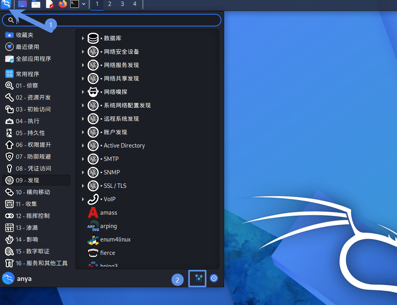The height and width of the screenshot is (305, 397).
Task: Expand the 数据库 submenu arrow
Action: point(83,38)
